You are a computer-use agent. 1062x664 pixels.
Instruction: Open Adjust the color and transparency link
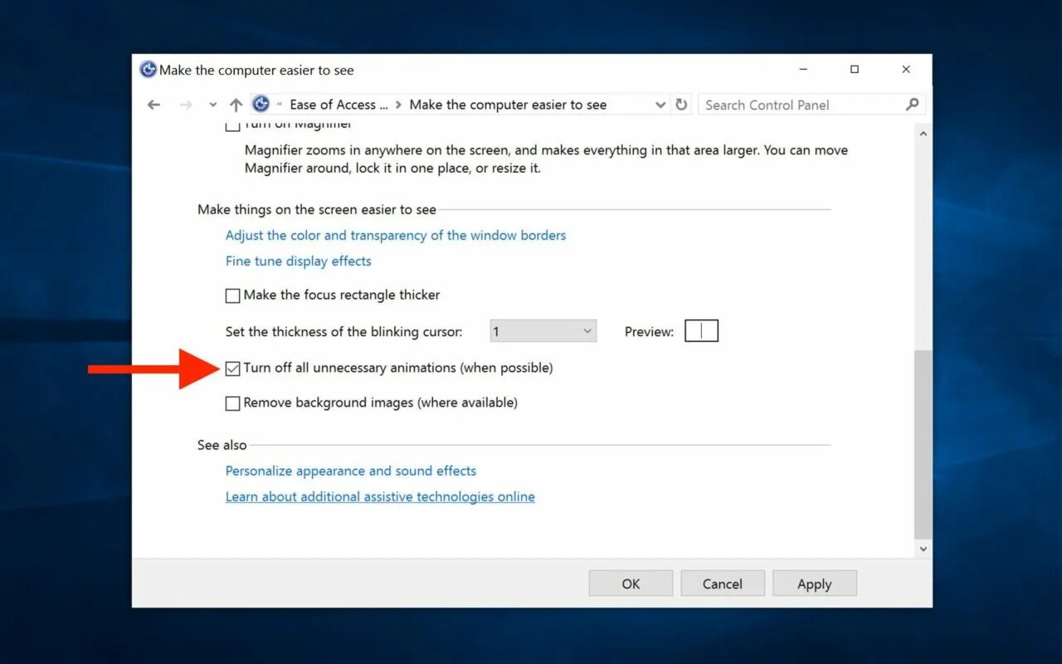[x=396, y=236]
